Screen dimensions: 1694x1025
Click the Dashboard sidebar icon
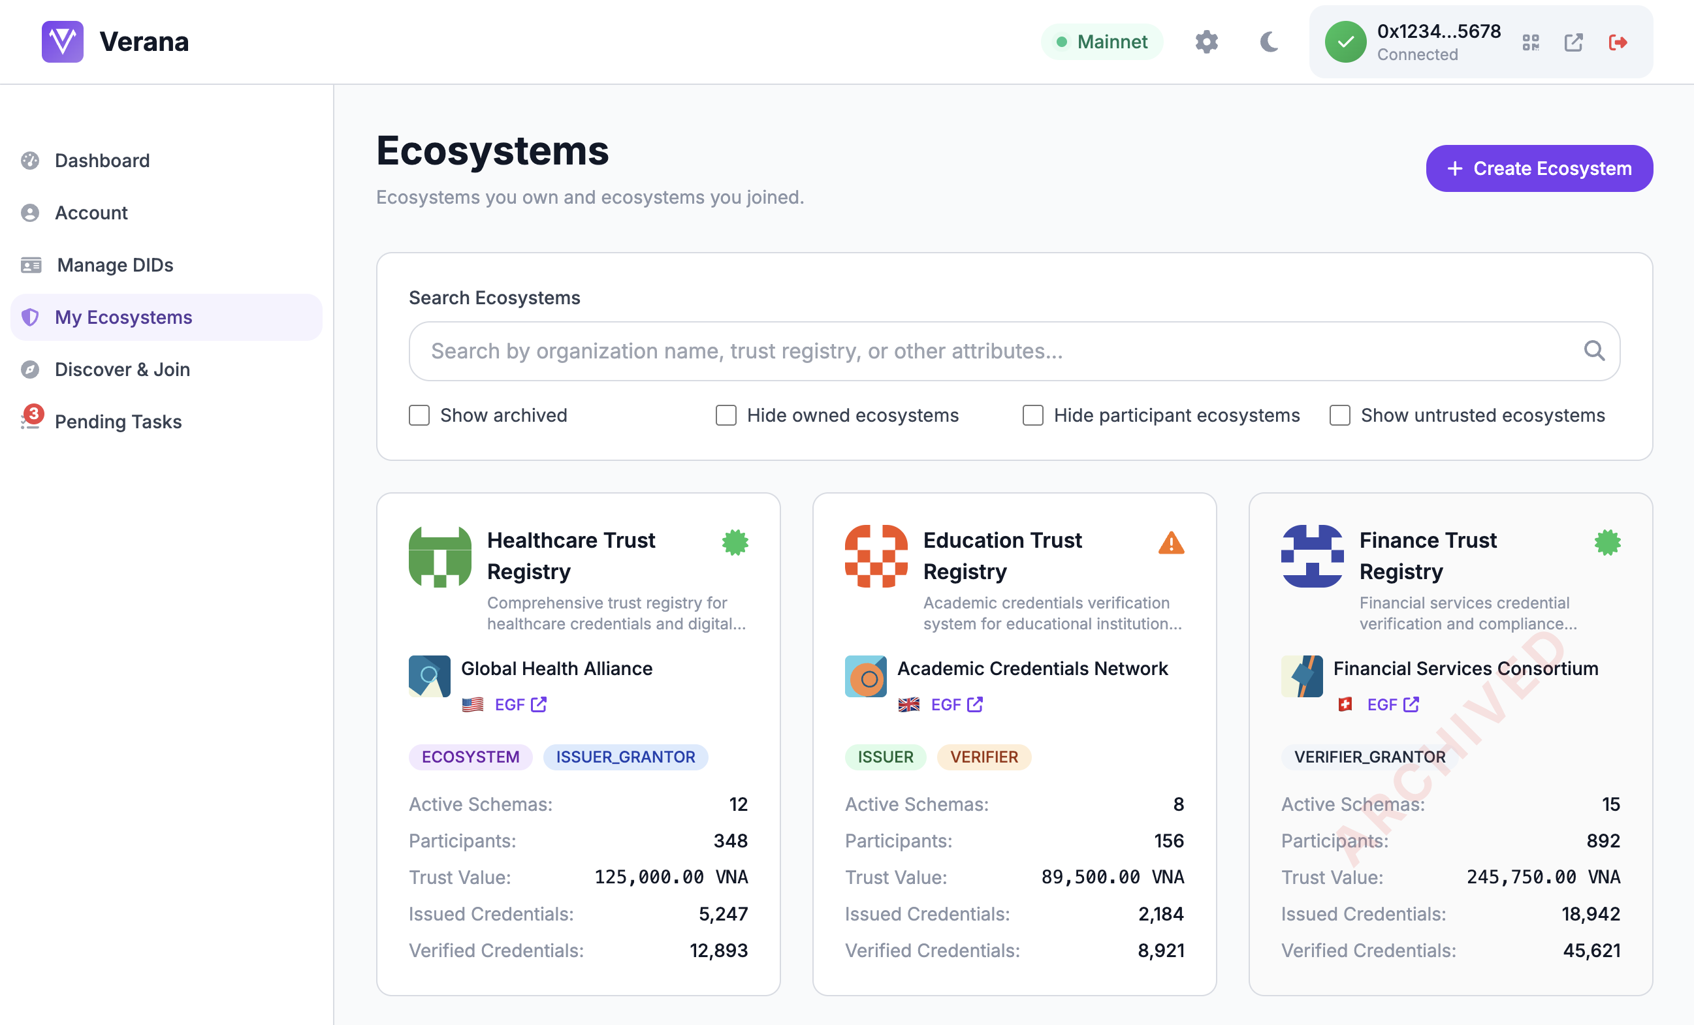tap(30, 160)
